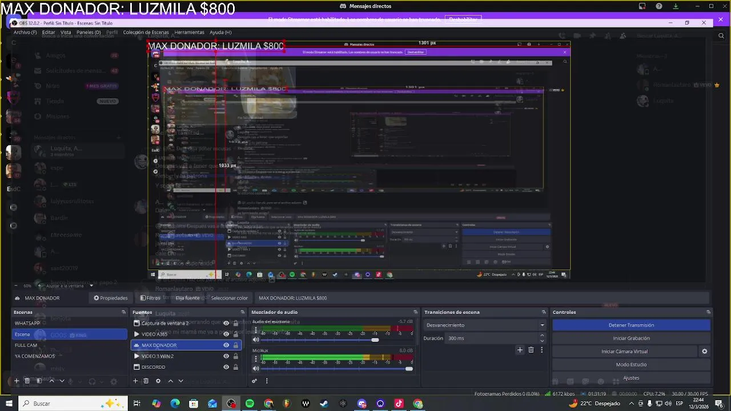
Task: Undock the Controles panel
Action: click(708, 312)
